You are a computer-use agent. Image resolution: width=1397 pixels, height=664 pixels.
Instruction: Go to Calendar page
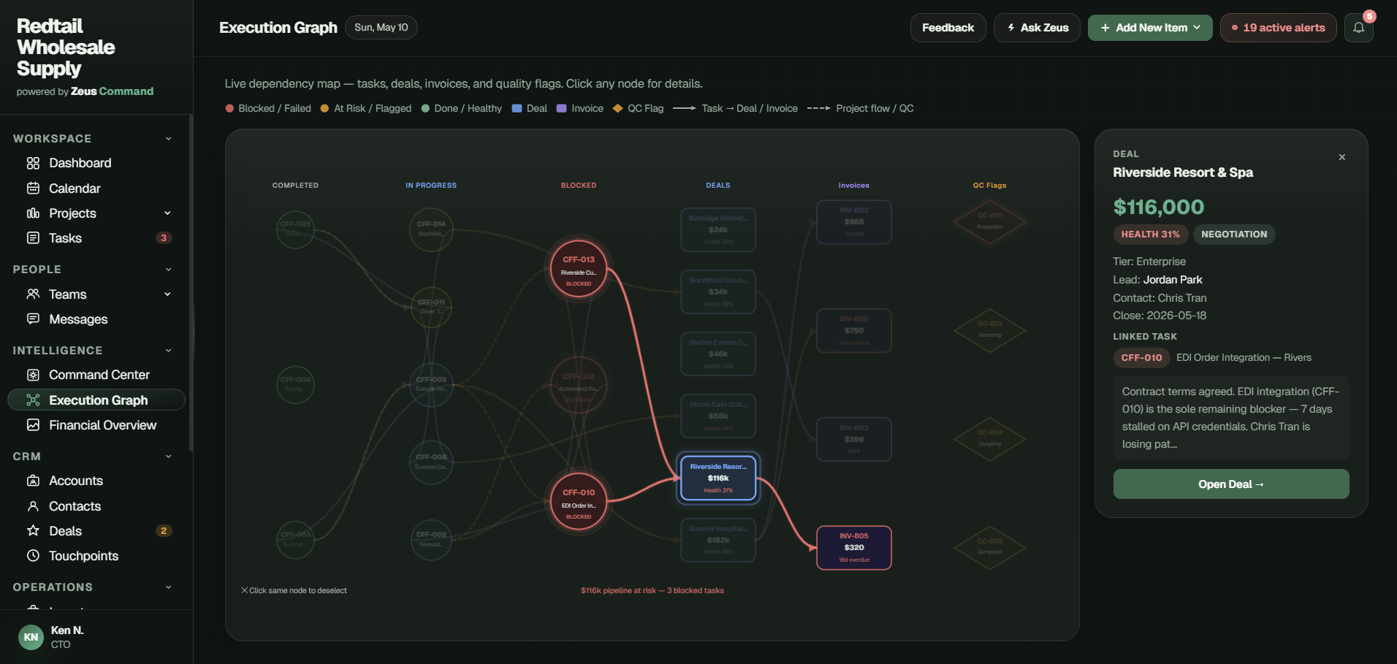tap(96, 188)
